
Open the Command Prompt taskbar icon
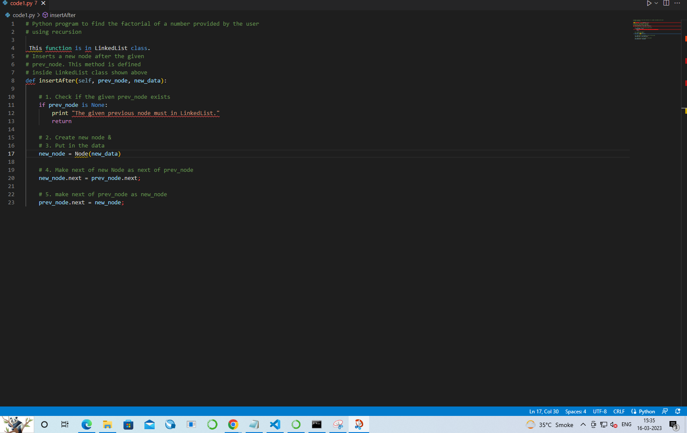pos(317,424)
